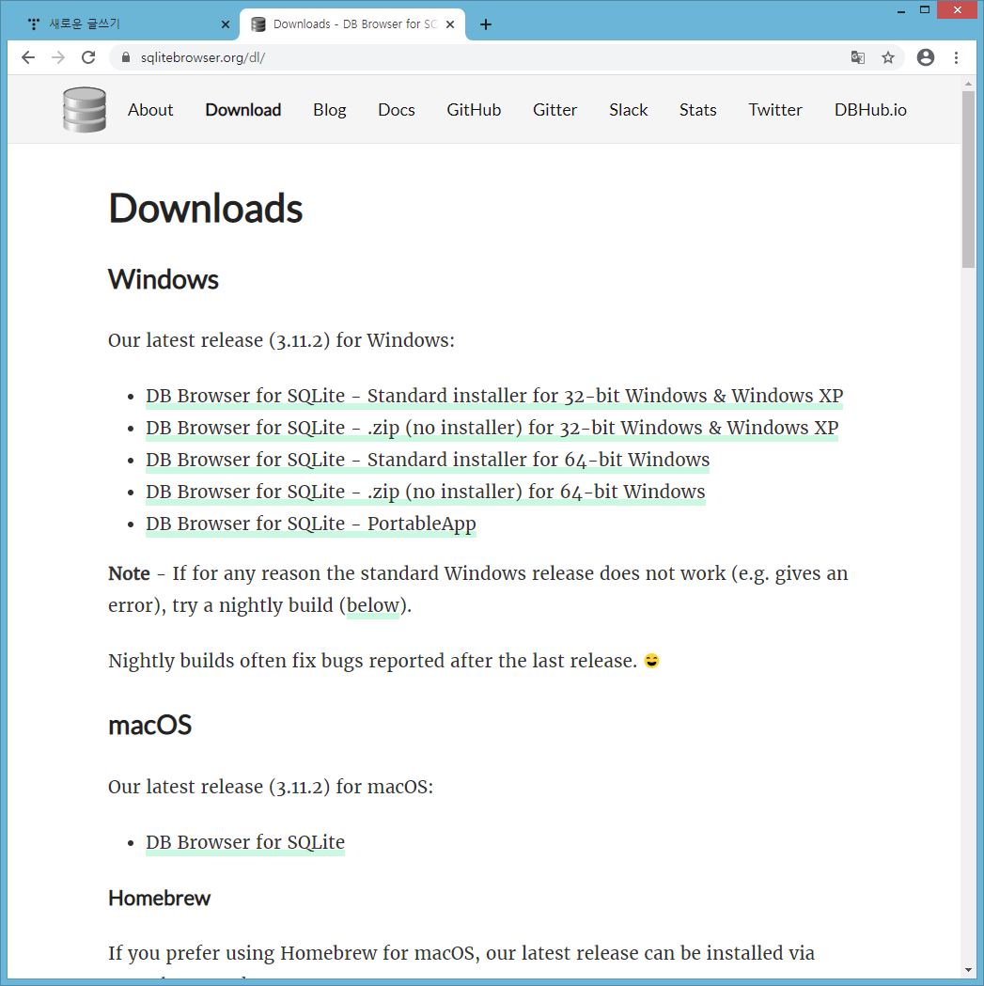Click the macOS section heading
Image resolution: width=984 pixels, height=986 pixels.
[x=149, y=726]
